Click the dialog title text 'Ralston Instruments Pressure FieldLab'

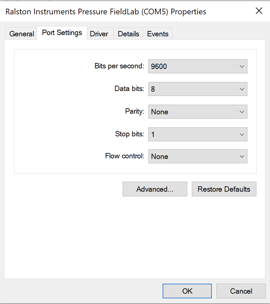[72, 12]
